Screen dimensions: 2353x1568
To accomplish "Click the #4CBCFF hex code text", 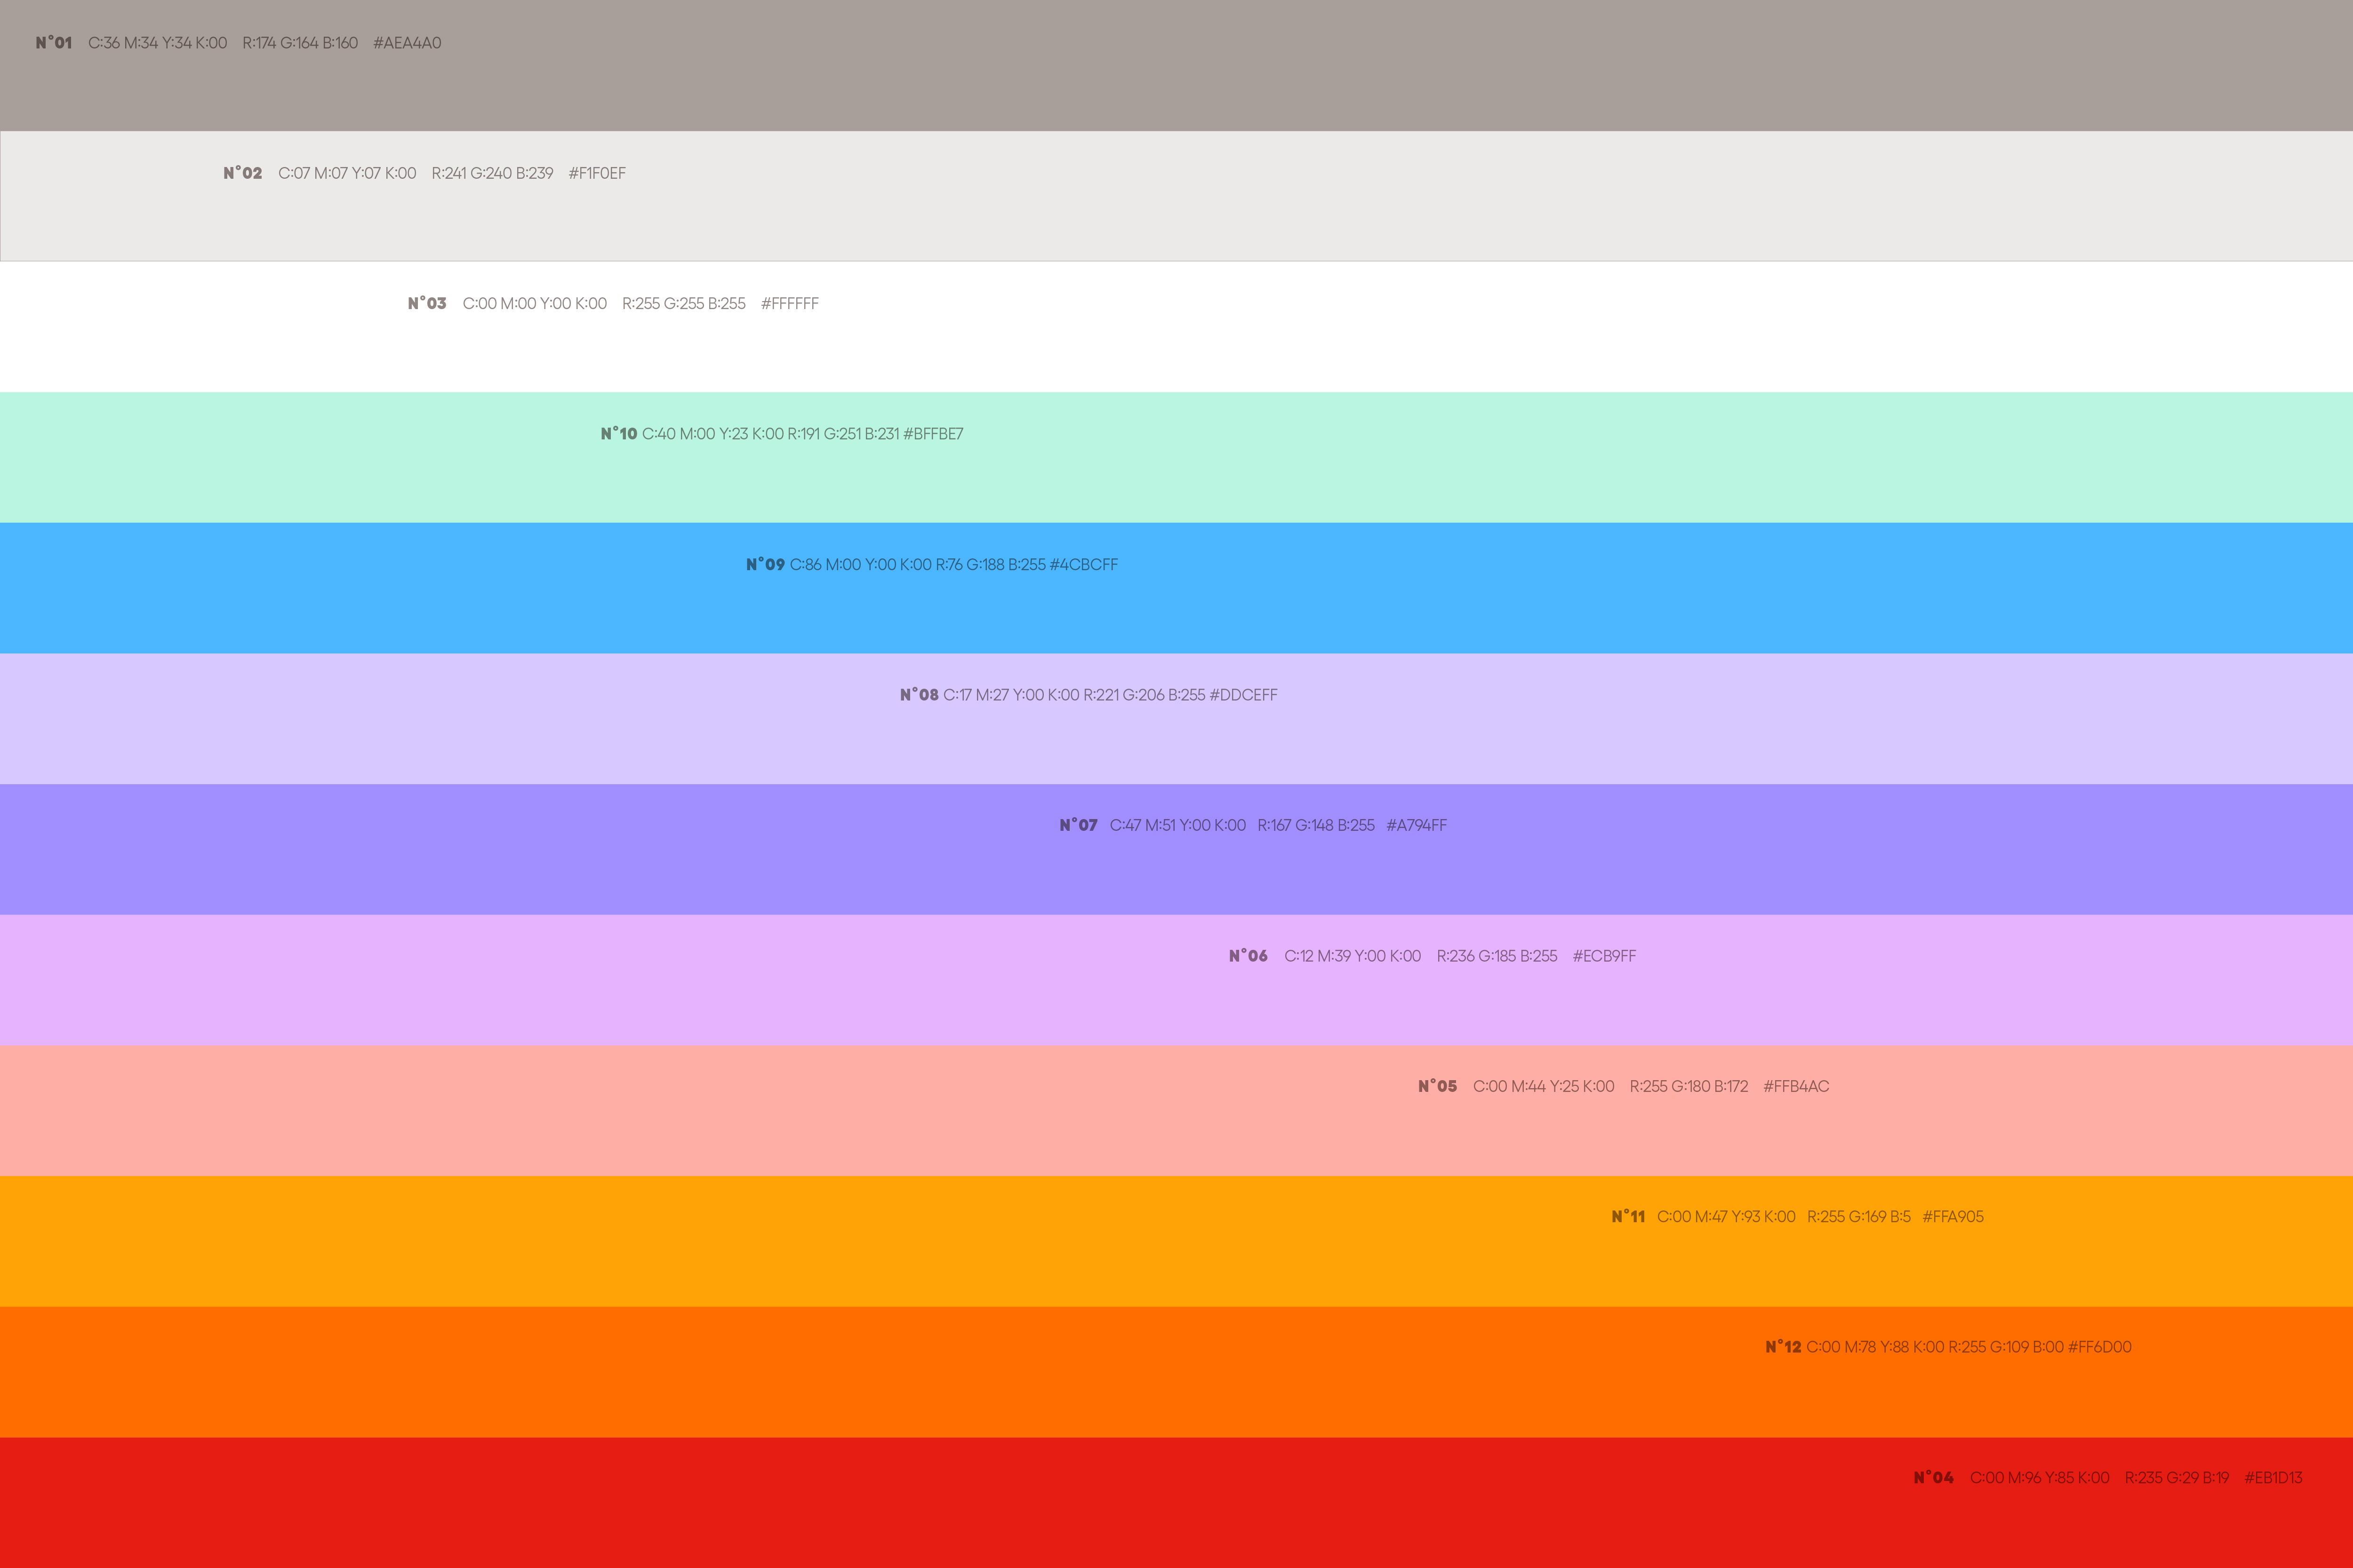I will [x=1083, y=564].
